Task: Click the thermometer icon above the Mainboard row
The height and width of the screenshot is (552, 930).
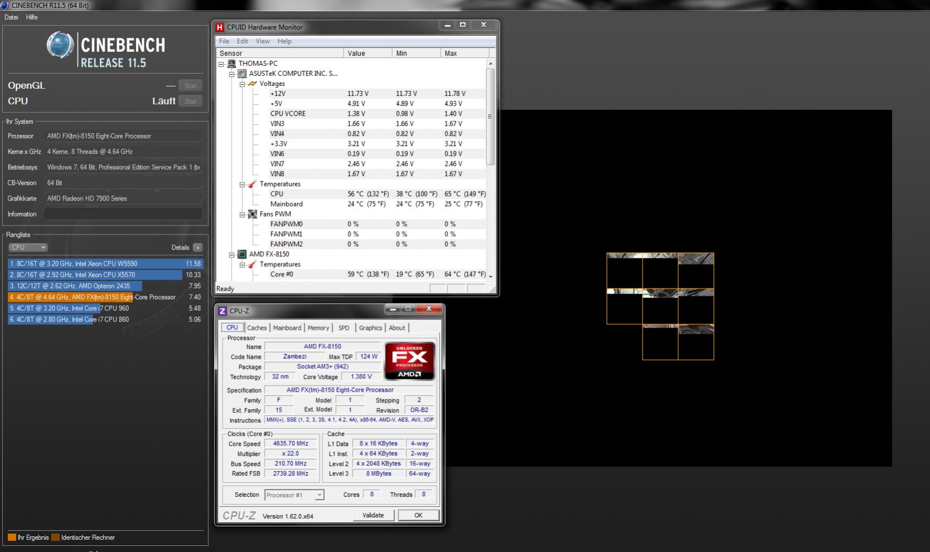Action: [x=253, y=184]
